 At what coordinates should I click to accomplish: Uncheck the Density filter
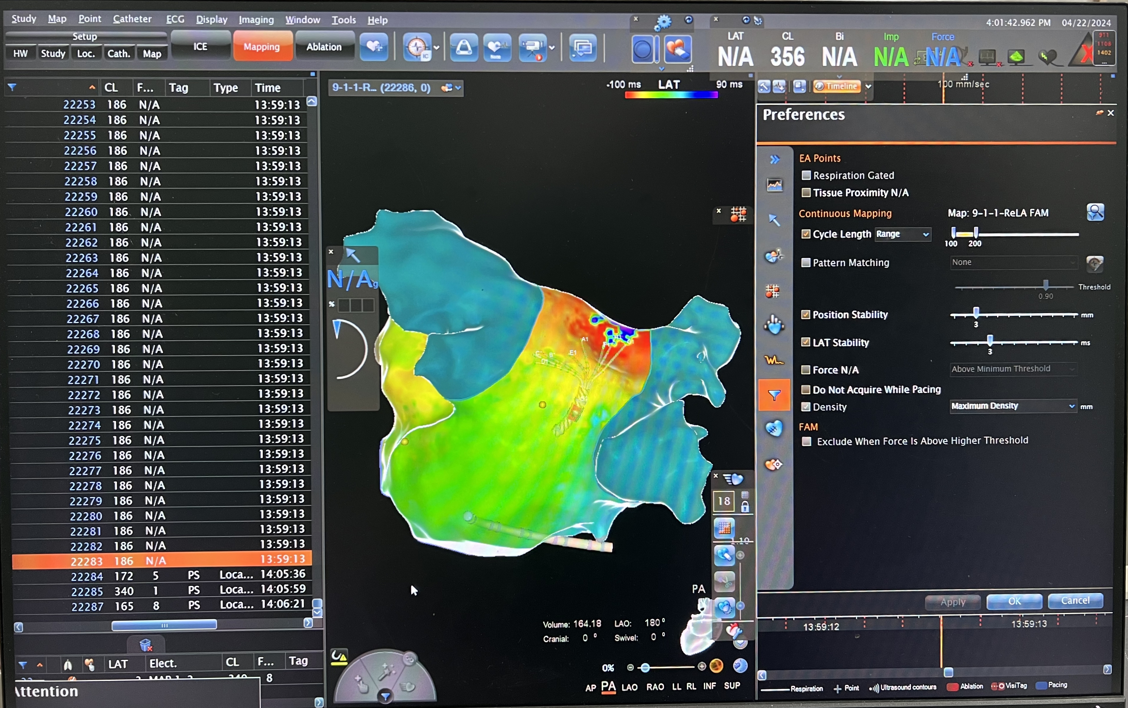click(x=806, y=406)
